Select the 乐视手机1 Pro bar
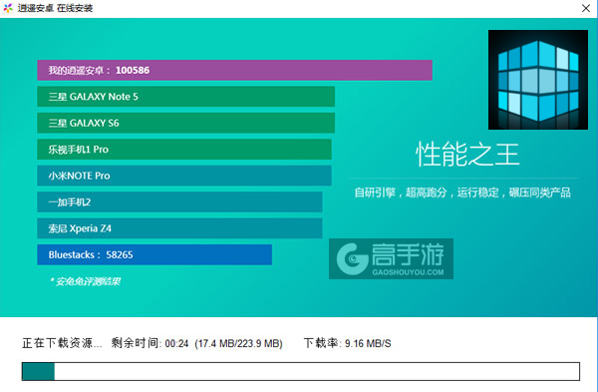The width and height of the screenshot is (598, 392). pos(184,150)
